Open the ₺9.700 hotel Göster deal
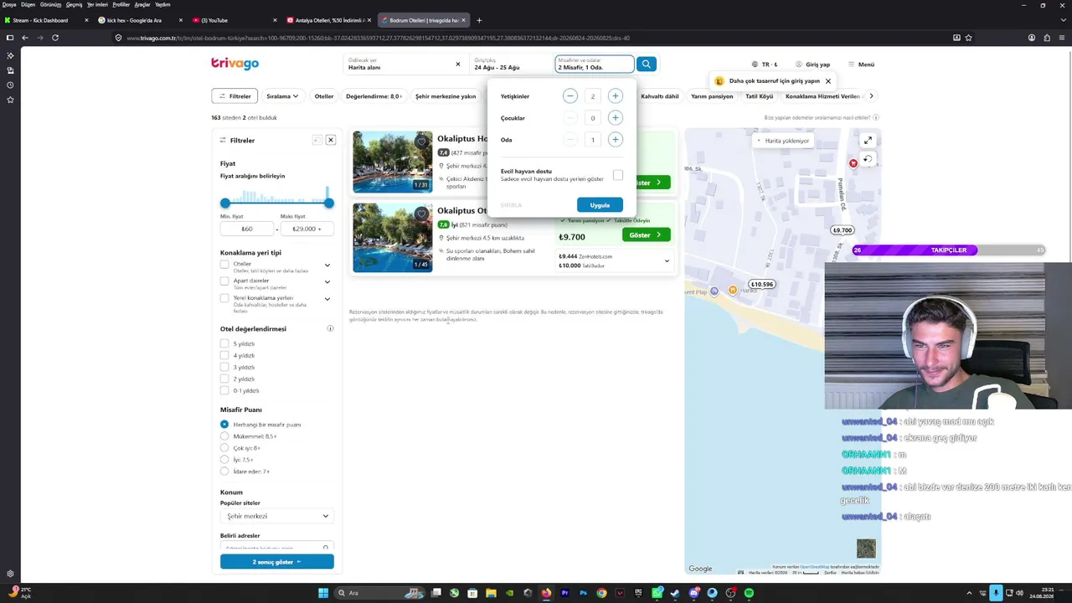This screenshot has width=1072, height=603. 646,235
